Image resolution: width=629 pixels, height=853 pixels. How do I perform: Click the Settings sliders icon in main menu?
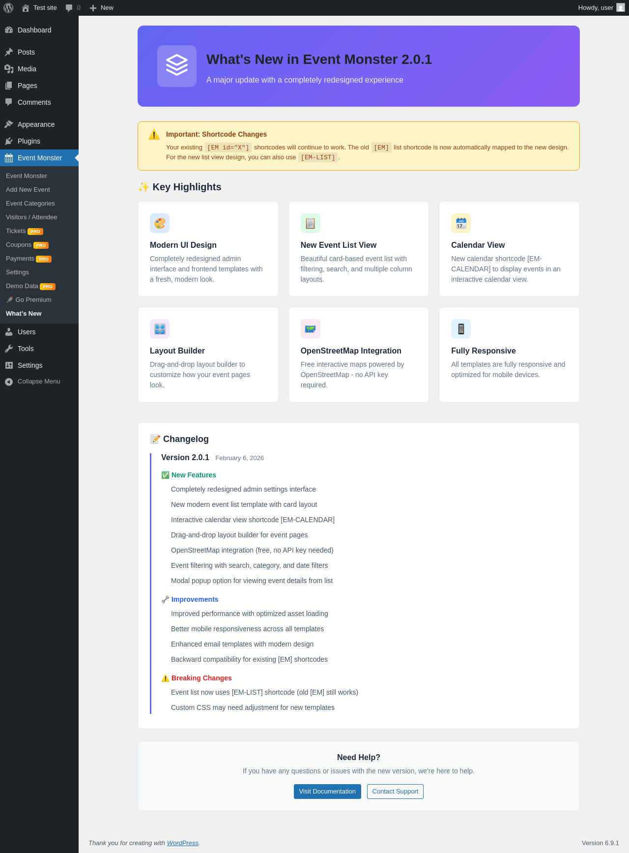coord(9,365)
